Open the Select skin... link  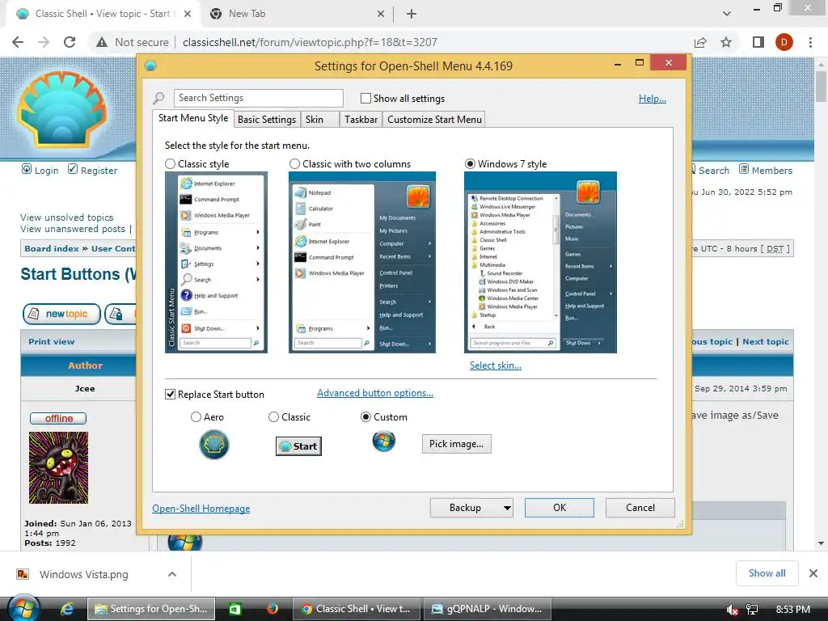click(x=496, y=365)
